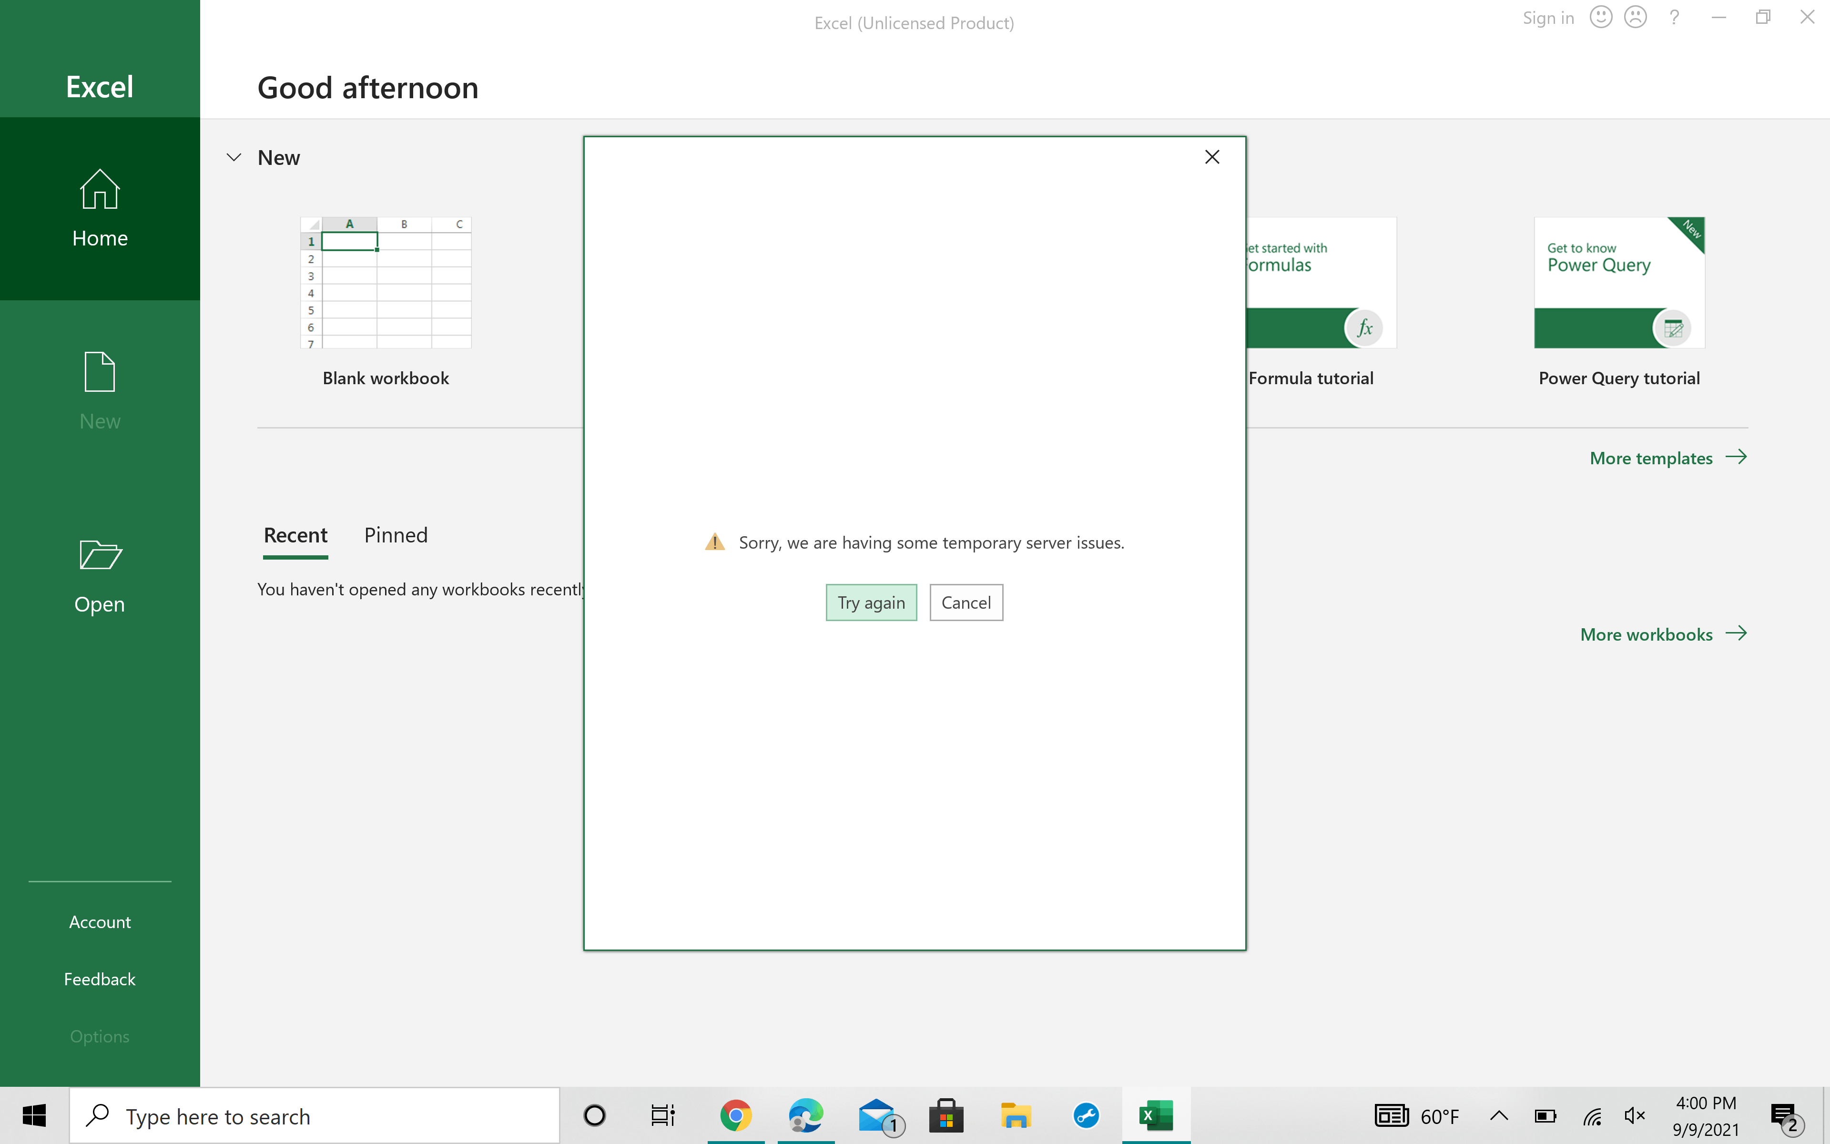Click the Windows taskbar search box
1830x1144 pixels.
pyautogui.click(x=314, y=1116)
